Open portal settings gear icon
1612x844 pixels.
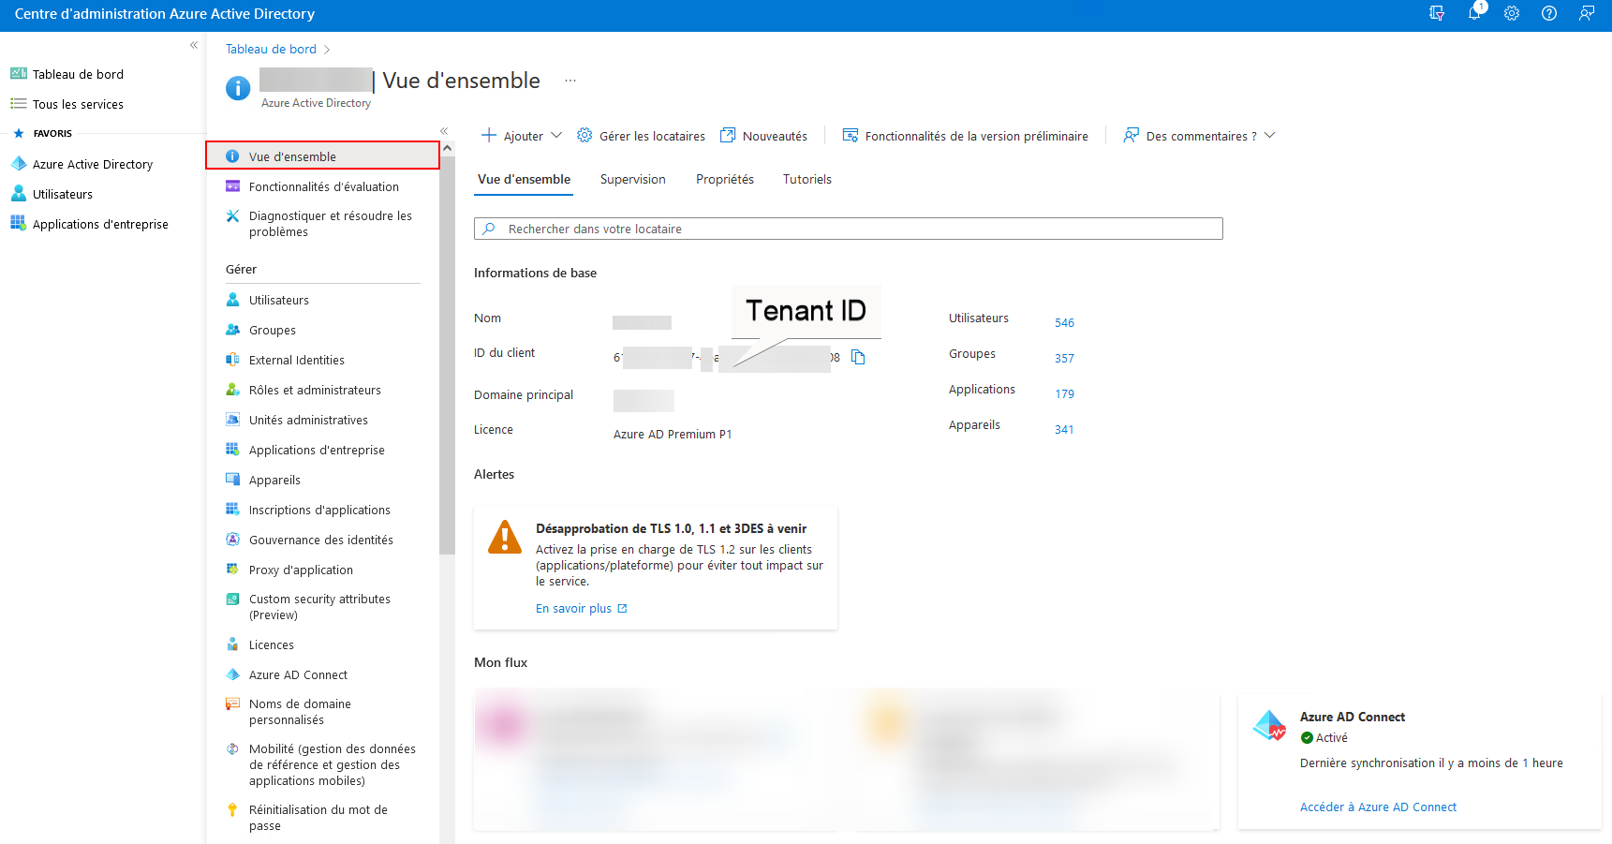pos(1512,13)
